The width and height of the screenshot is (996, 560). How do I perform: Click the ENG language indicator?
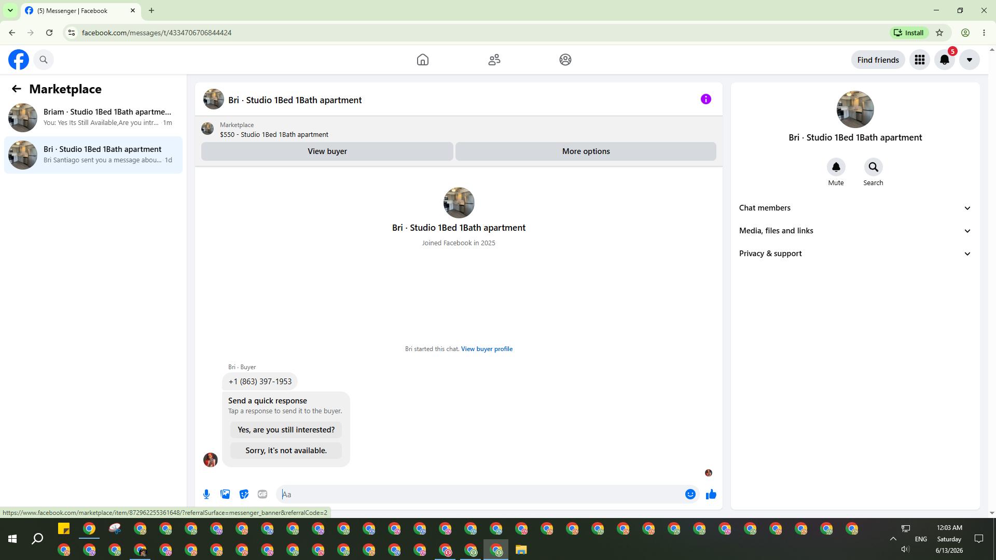coord(921,539)
